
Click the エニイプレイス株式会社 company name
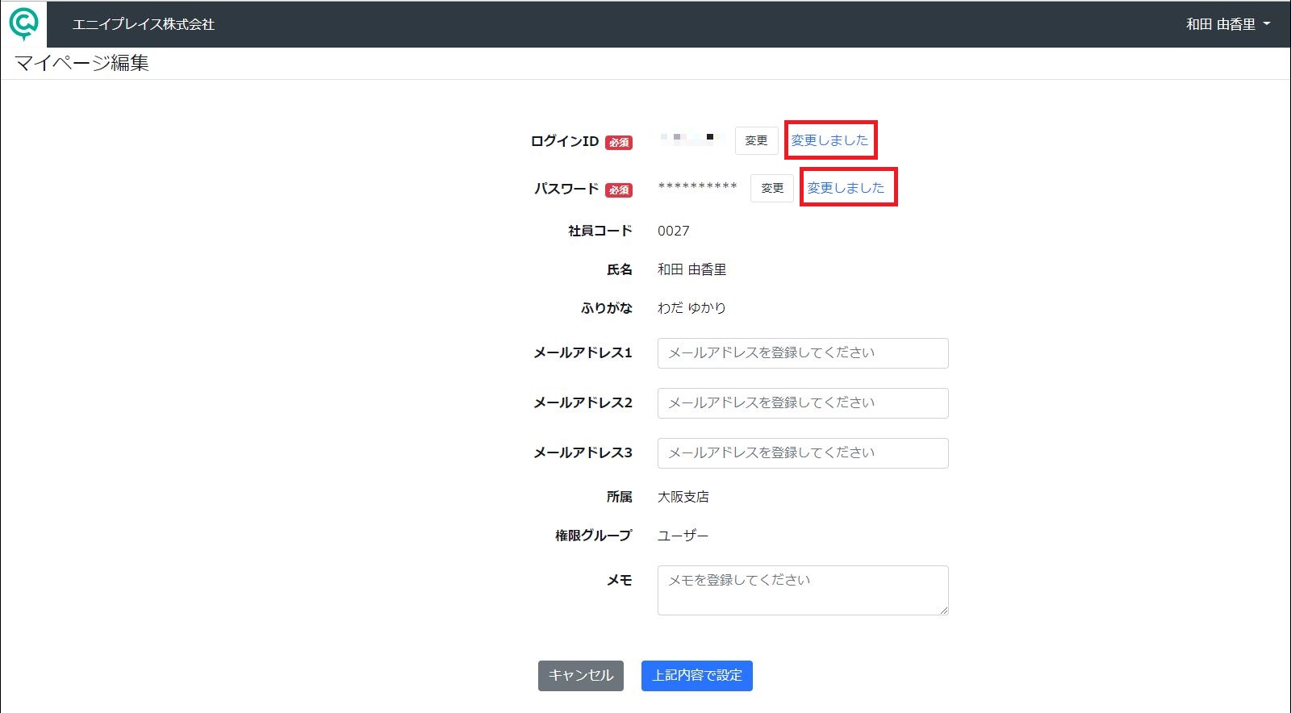tap(144, 24)
